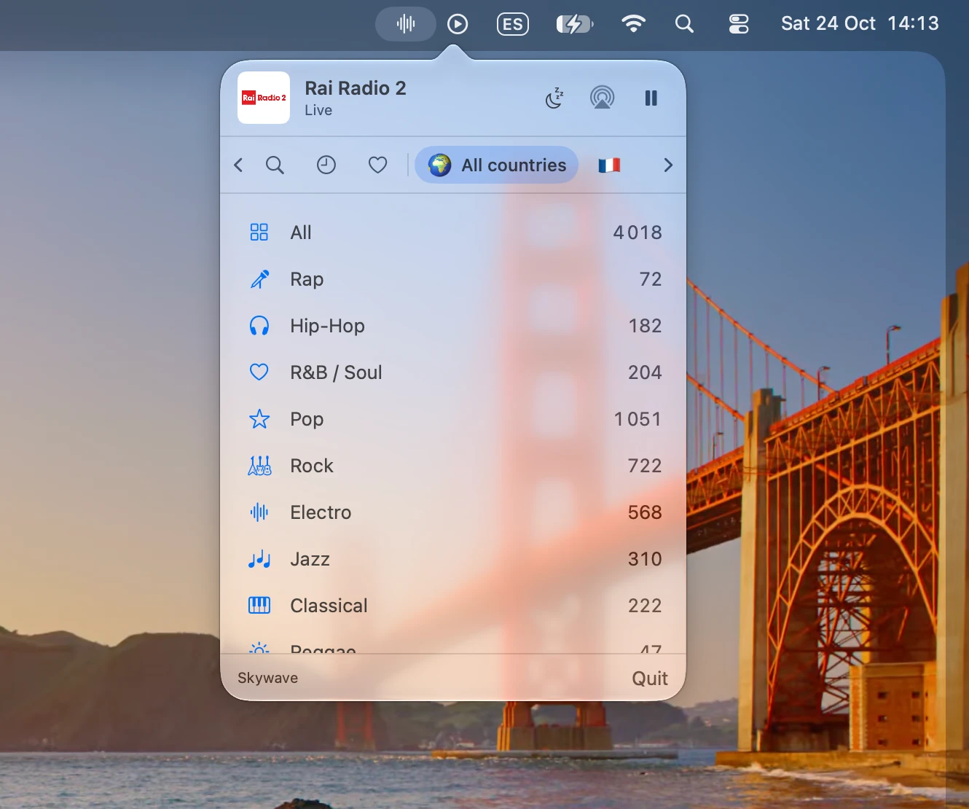
Task: Click the R&B / Soul heart icon
Action: 259,372
